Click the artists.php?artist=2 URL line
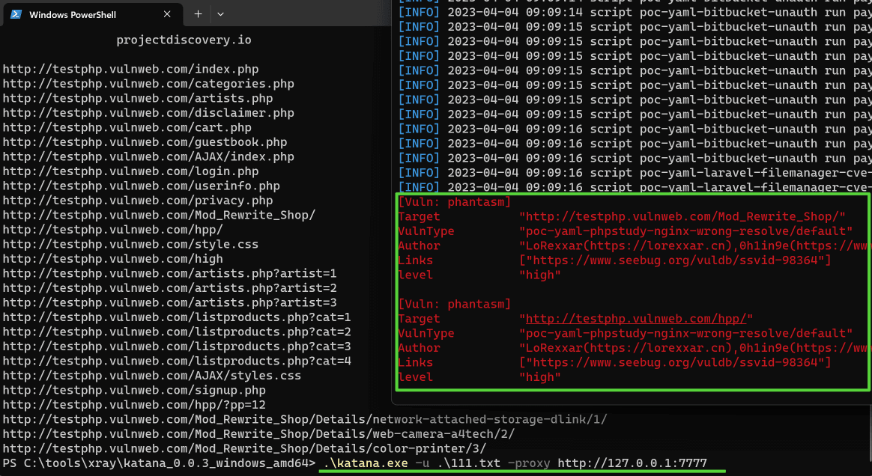This screenshot has width=872, height=476. tap(169, 287)
